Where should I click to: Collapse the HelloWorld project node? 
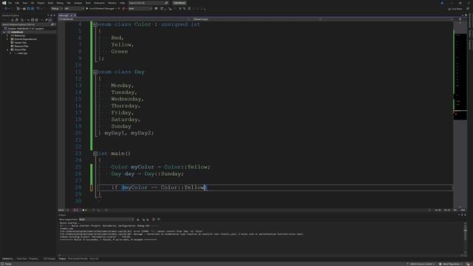tap(4, 33)
